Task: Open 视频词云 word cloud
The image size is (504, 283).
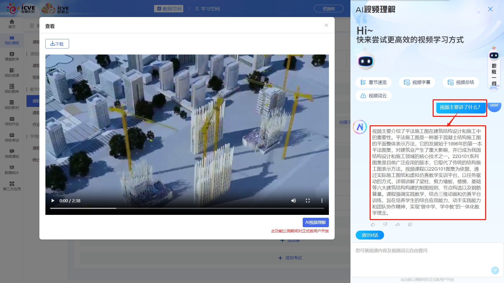Action: point(374,96)
